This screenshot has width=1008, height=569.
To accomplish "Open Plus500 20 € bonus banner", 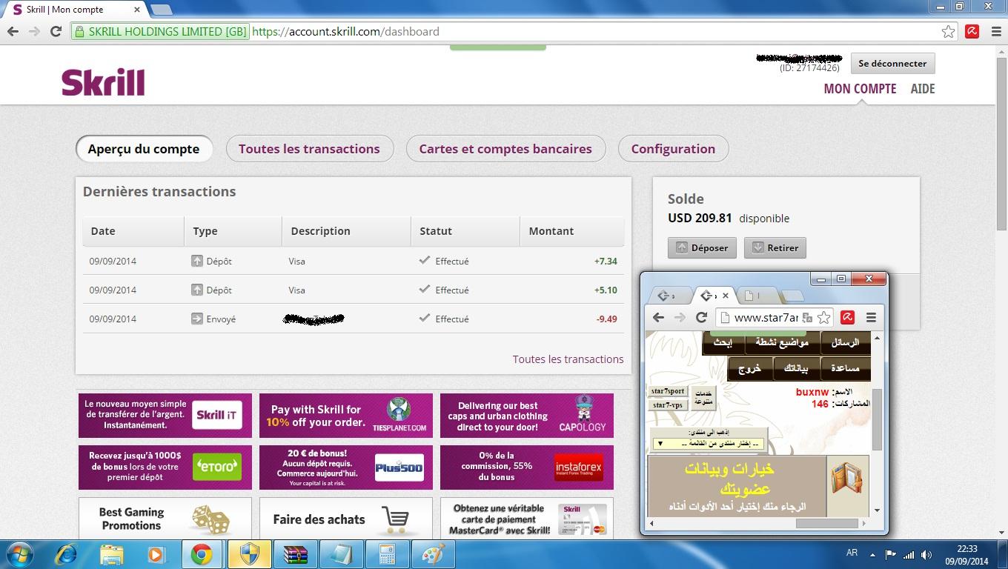I will tap(346, 467).
